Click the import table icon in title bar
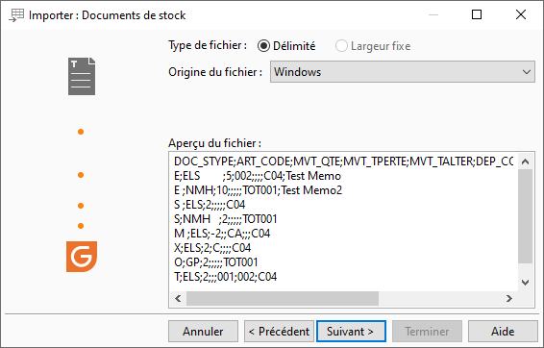Image resolution: width=544 pixels, height=348 pixels. [16, 15]
